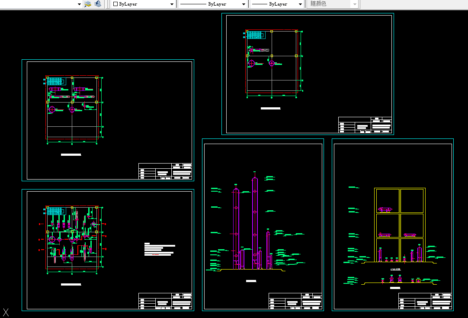Click the Make Object's Layer Current icon
This screenshot has width=468, height=318.
(88, 4)
